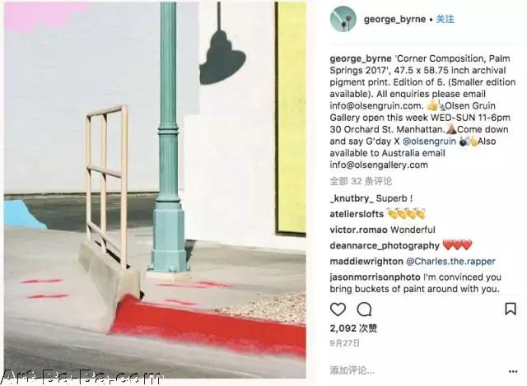Save post with the bookmark icon
The image size is (527, 386).
click(x=511, y=309)
